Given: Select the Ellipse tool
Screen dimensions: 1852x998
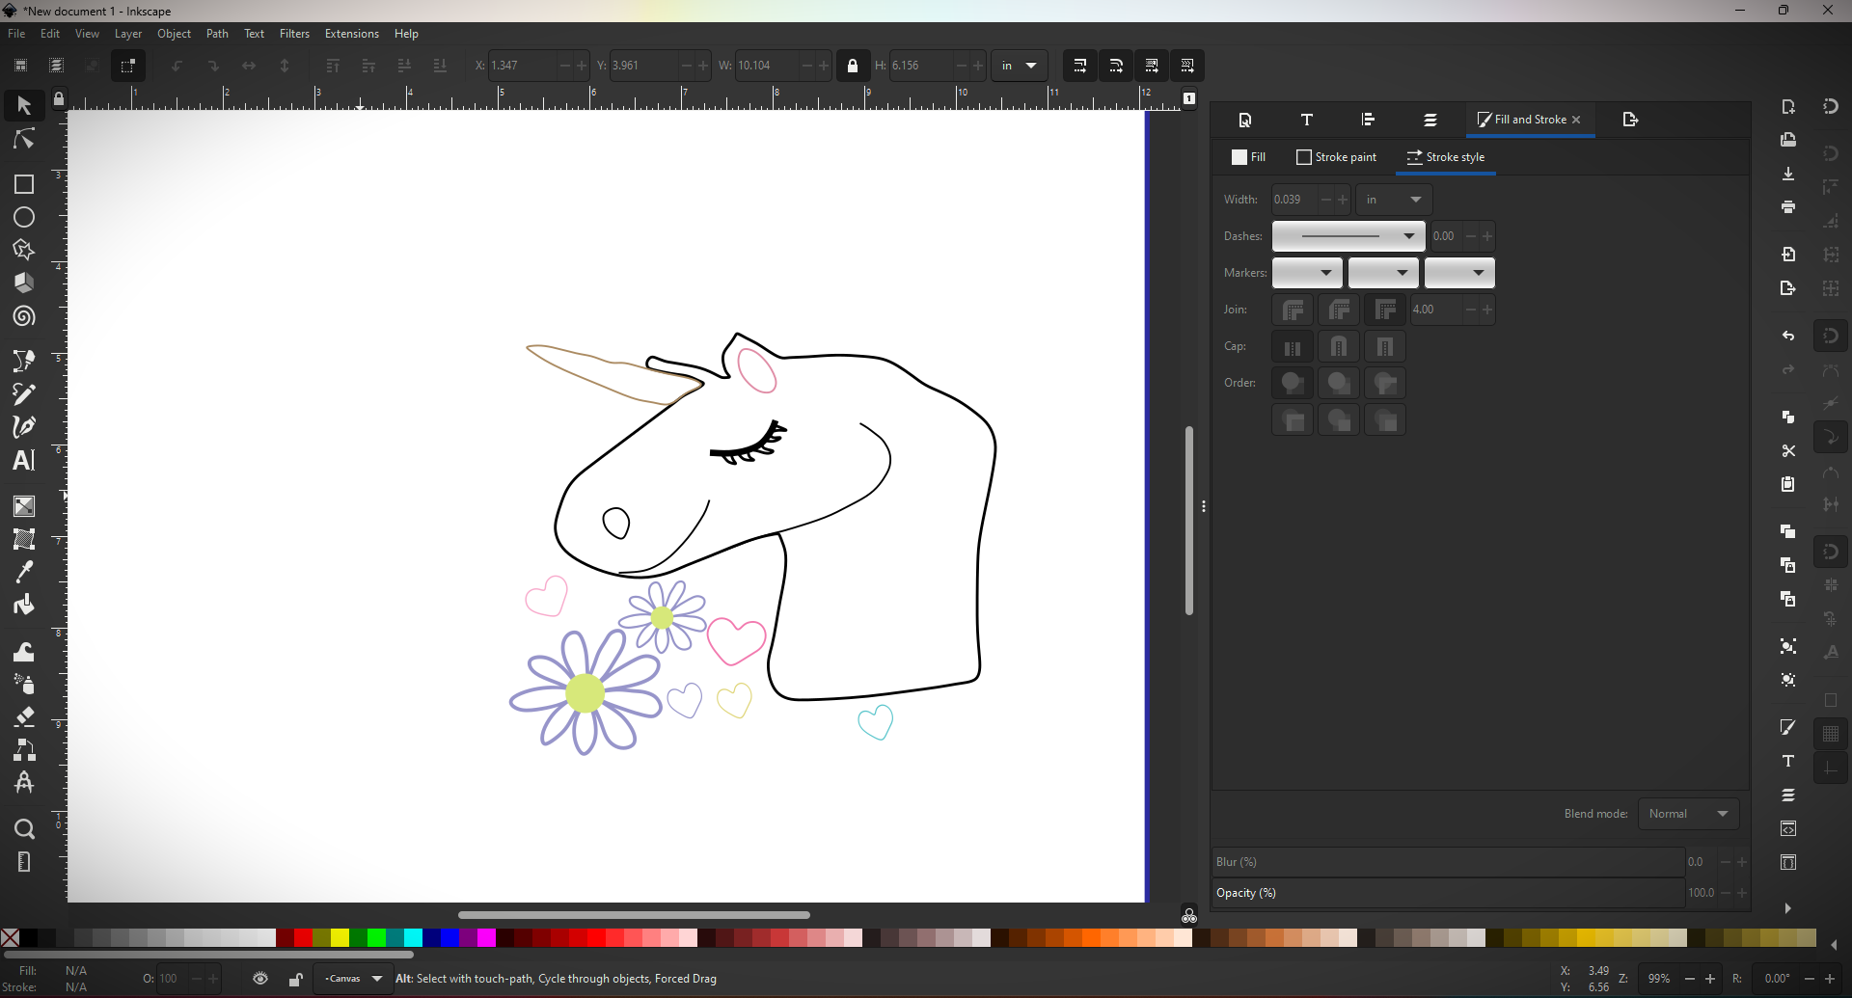Looking at the screenshot, I should (x=24, y=218).
